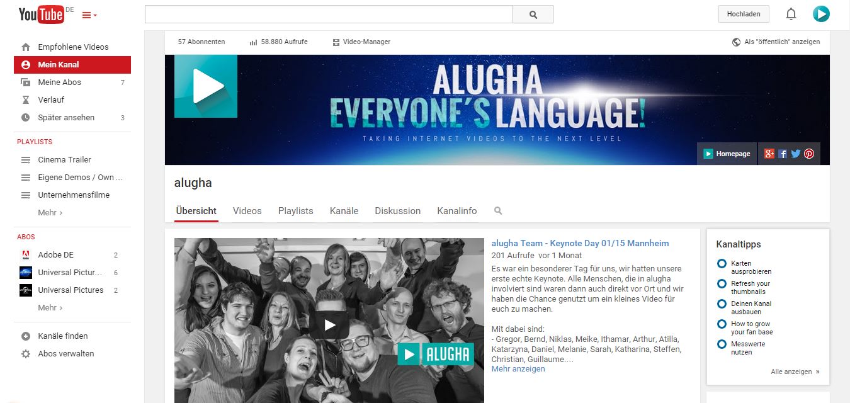Click the alugha channel avatar icon
Viewport: 850px width, 403px height.
pos(206,86)
